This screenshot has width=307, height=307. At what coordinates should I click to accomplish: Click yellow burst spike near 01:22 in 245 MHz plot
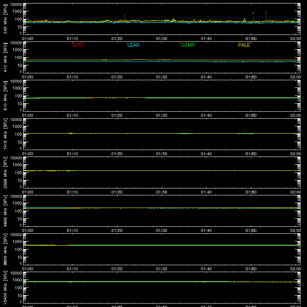point(124,17)
